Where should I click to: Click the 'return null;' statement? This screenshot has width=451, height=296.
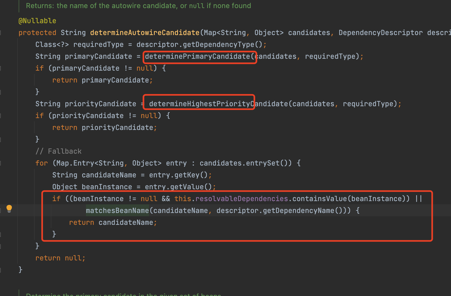(60, 258)
